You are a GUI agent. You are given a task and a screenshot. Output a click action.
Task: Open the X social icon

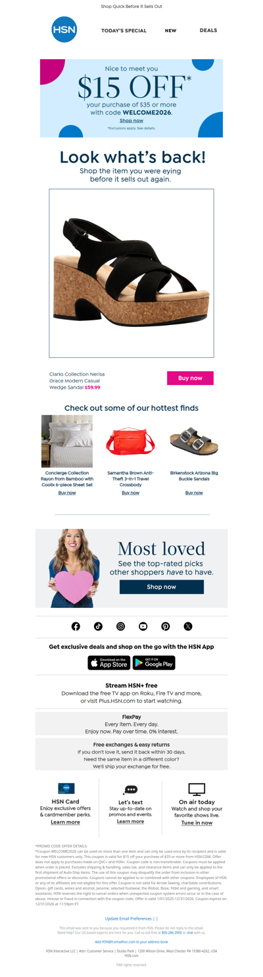click(188, 626)
